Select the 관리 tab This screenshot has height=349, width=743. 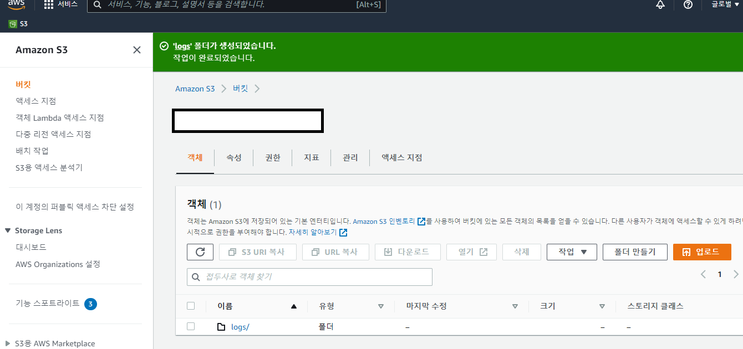coord(350,158)
